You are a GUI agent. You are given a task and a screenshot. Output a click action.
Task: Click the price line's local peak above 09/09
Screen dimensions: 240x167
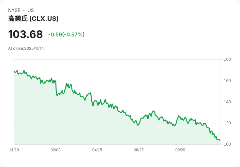coord(179,116)
